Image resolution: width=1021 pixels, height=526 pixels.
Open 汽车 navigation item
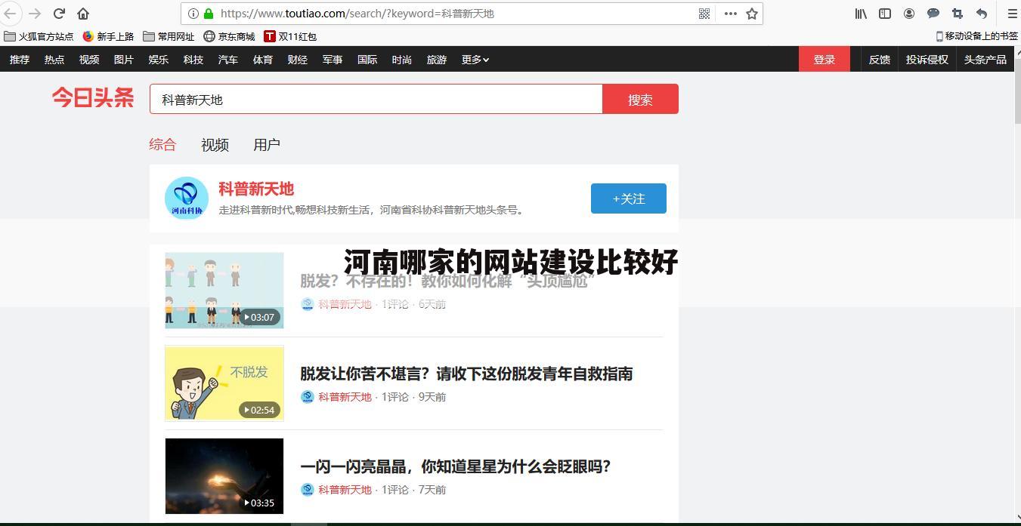coord(228,60)
